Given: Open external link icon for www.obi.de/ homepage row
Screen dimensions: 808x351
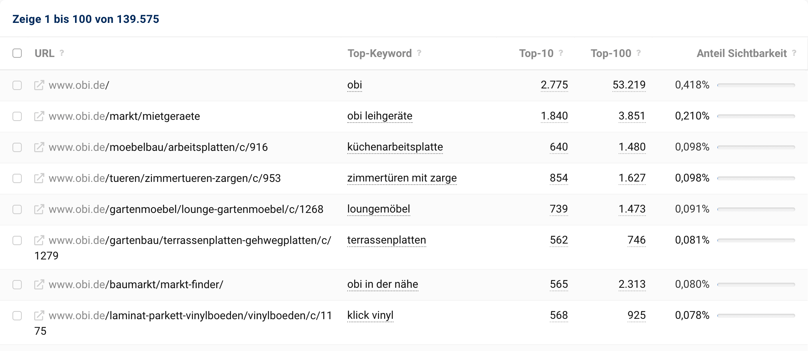Looking at the screenshot, I should pos(39,85).
